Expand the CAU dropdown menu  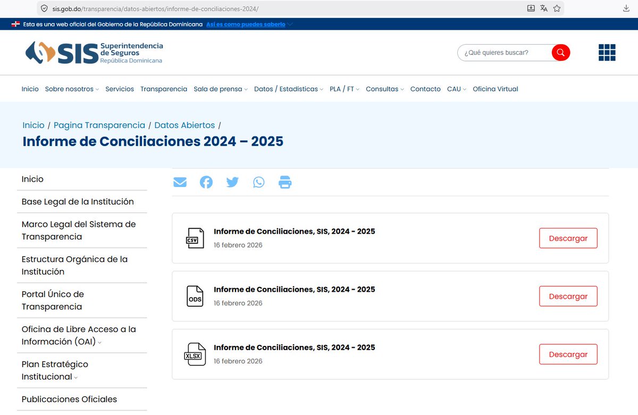pyautogui.click(x=457, y=89)
